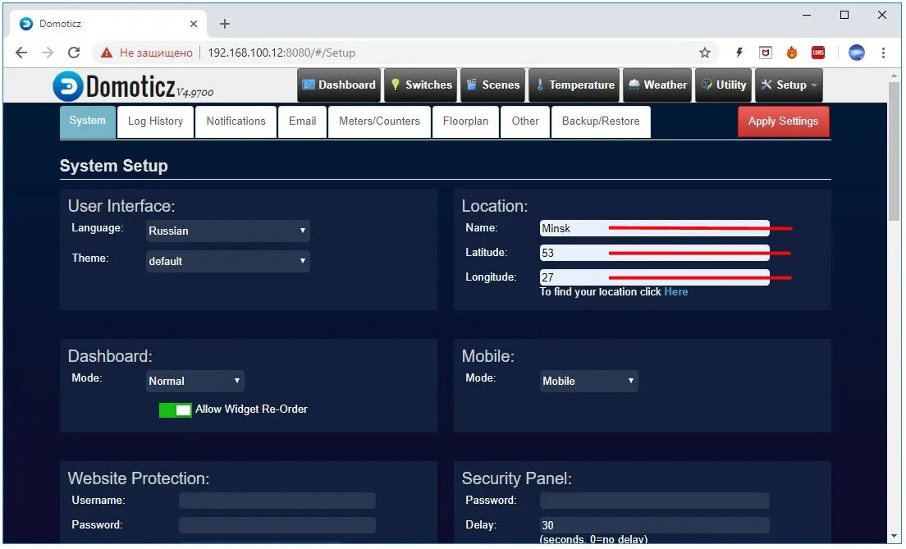Open the Utility page
Image resolution: width=906 pixels, height=549 pixels.
coord(724,85)
